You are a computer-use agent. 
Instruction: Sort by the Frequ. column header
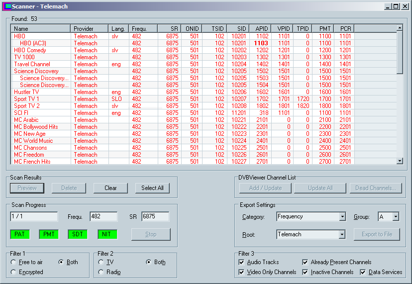point(143,29)
